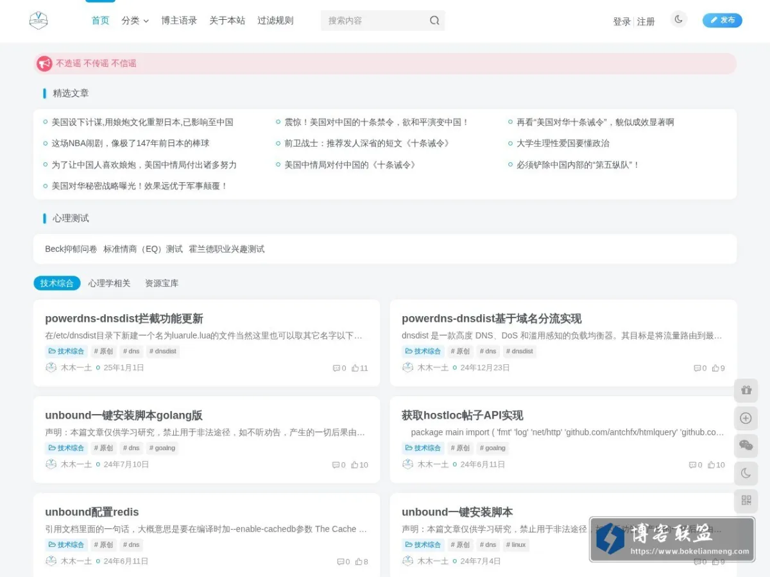Click author avatar on unbound配置redis card
Screen dimensions: 770x577
point(51,561)
